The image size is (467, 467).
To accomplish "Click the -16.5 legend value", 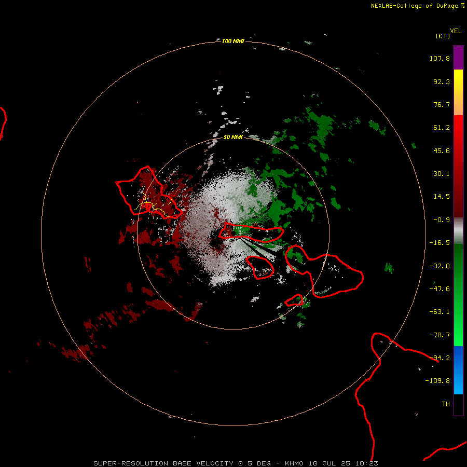I will pyautogui.click(x=439, y=243).
